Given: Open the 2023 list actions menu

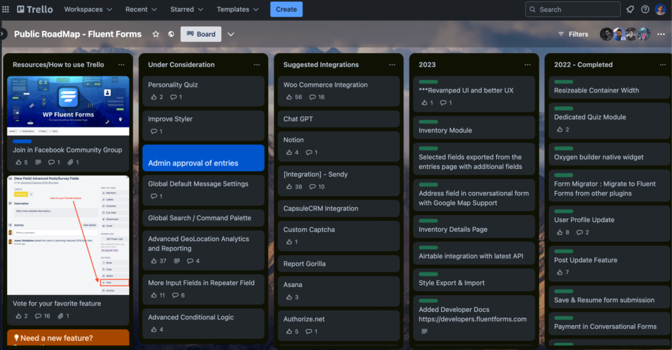Looking at the screenshot, I should pyautogui.click(x=528, y=65).
